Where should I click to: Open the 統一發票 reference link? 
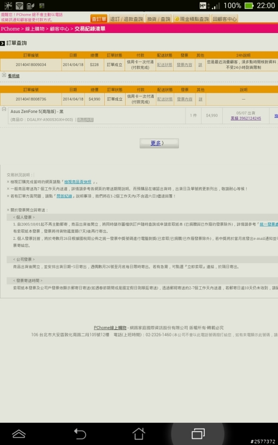tap(268, 224)
